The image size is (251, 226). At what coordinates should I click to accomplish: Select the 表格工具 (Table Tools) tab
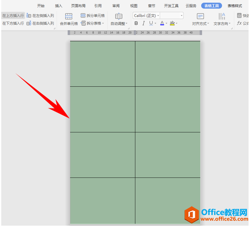211,6
